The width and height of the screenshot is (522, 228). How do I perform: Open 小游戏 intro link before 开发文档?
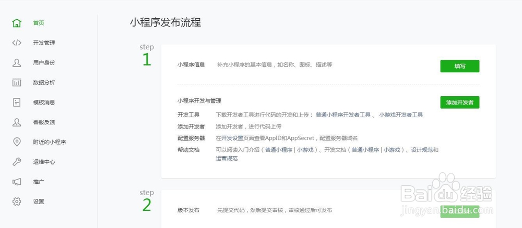pos(305,150)
